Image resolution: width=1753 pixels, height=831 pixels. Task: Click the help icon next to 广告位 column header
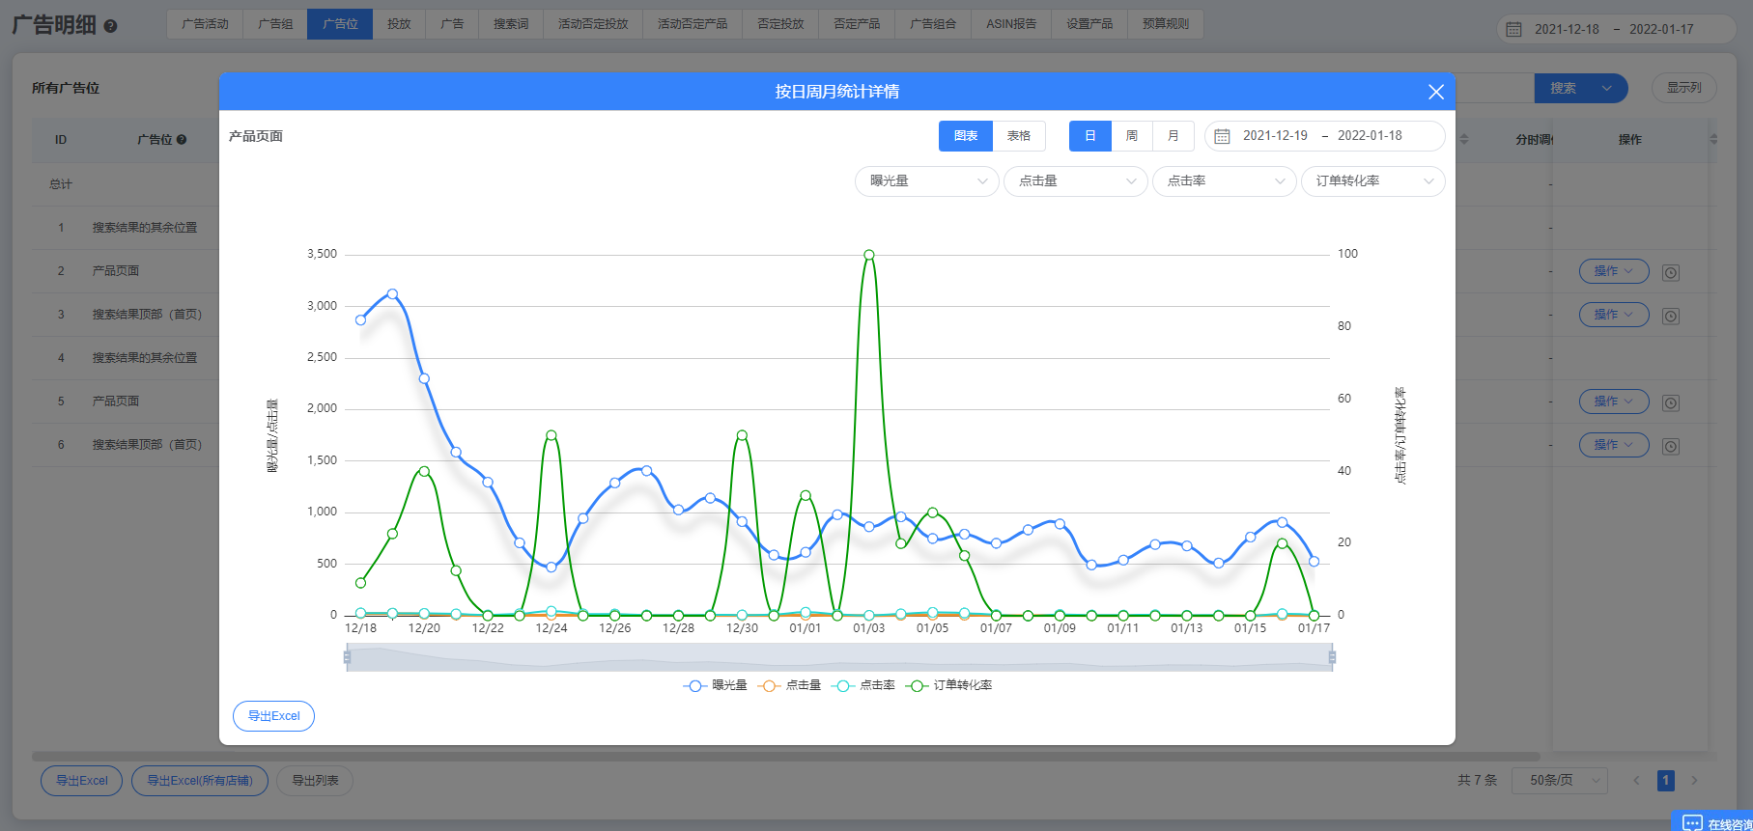click(182, 140)
